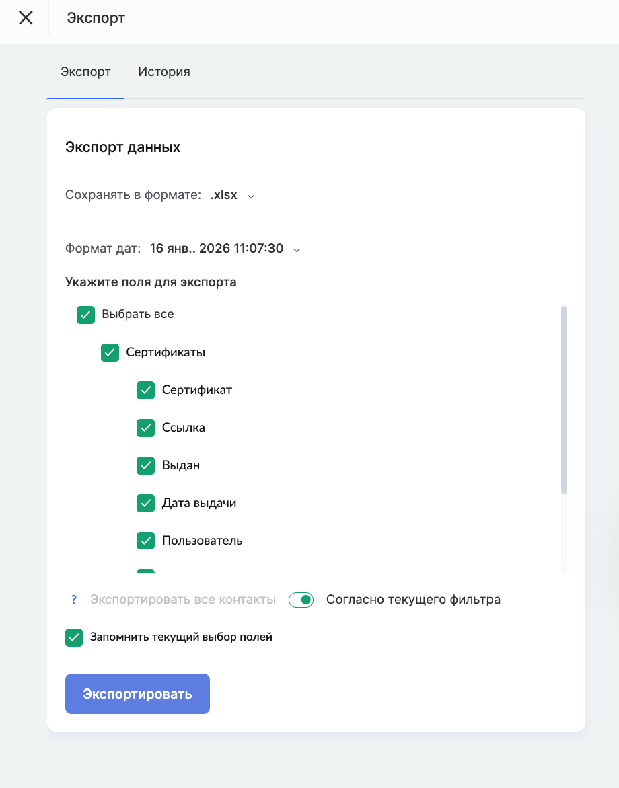The image size is (619, 788).
Task: Click the chevron next to .xlsx
Action: tap(251, 196)
